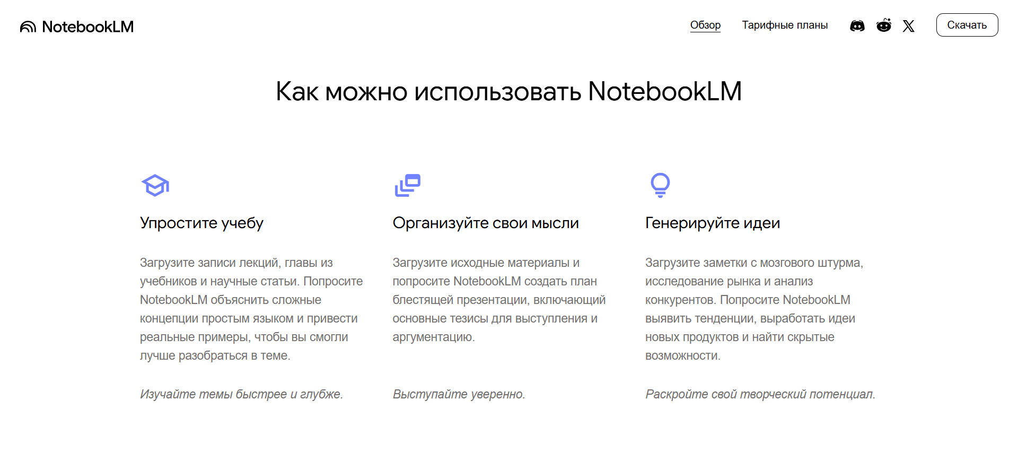
Task: Select the heading Генерируйте идеи
Action: (712, 223)
